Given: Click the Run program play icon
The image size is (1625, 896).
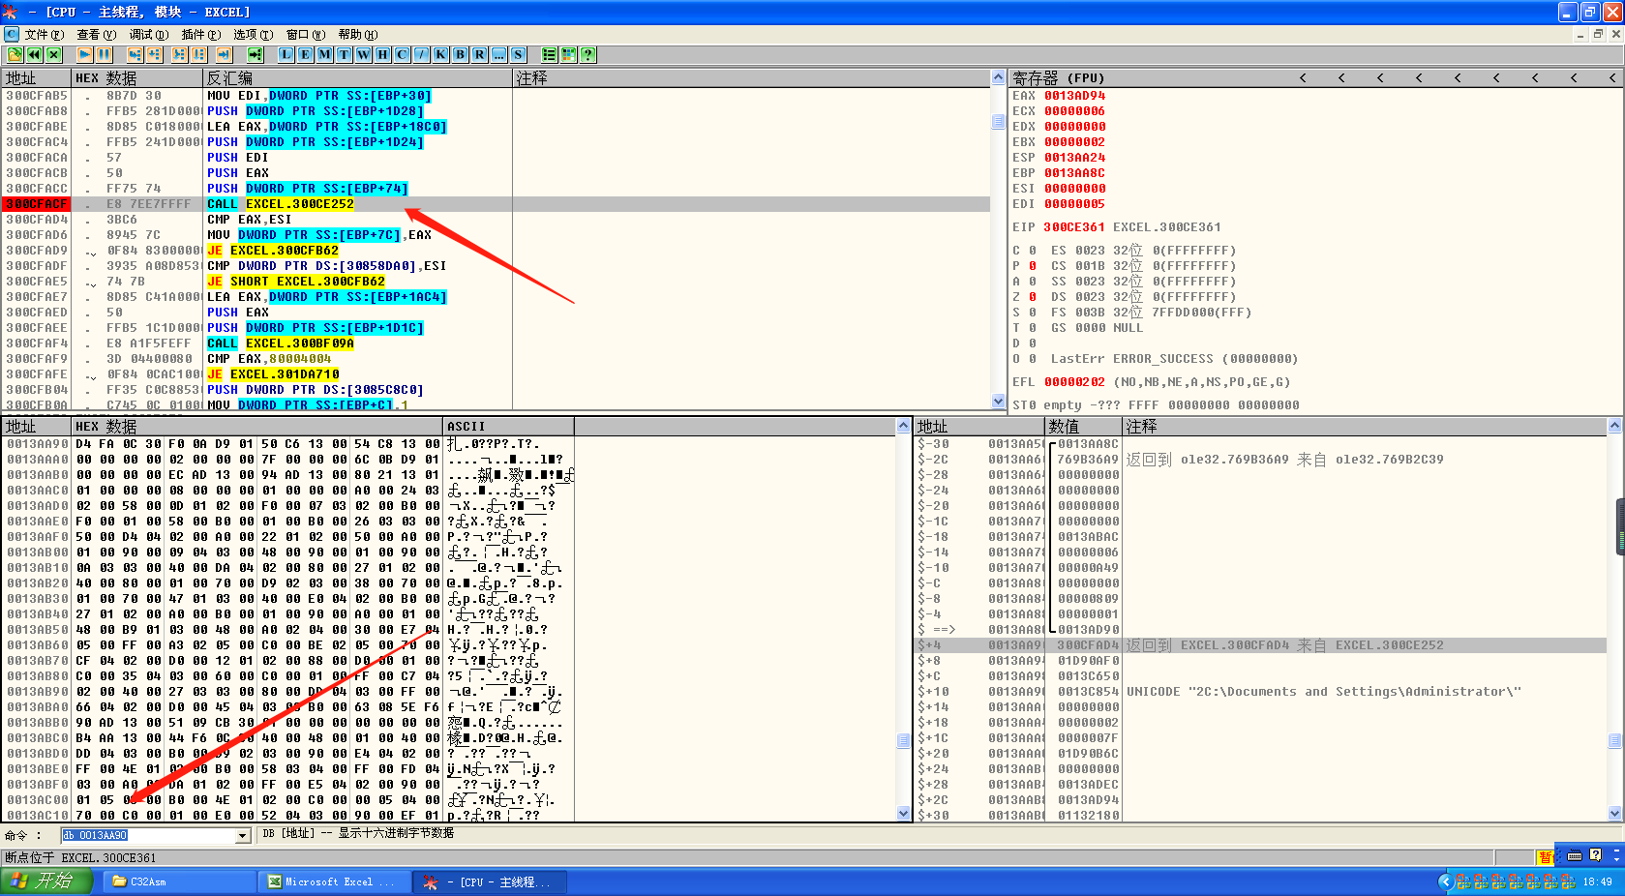Looking at the screenshot, I should [84, 54].
